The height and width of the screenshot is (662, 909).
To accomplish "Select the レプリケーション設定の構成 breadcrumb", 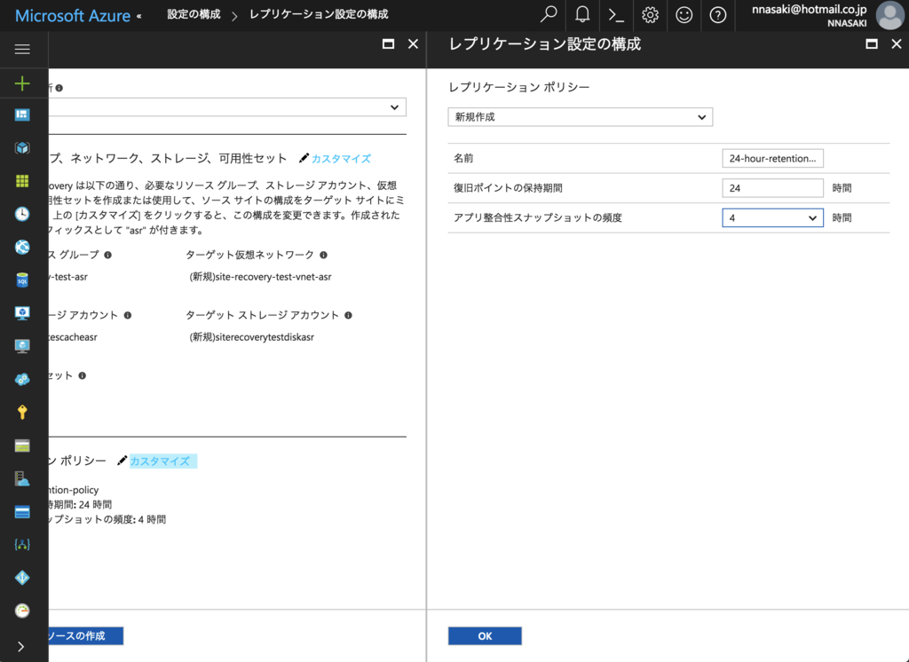I will tap(319, 14).
